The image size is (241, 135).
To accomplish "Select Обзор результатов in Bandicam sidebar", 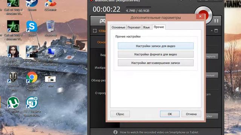I will [98, 80].
